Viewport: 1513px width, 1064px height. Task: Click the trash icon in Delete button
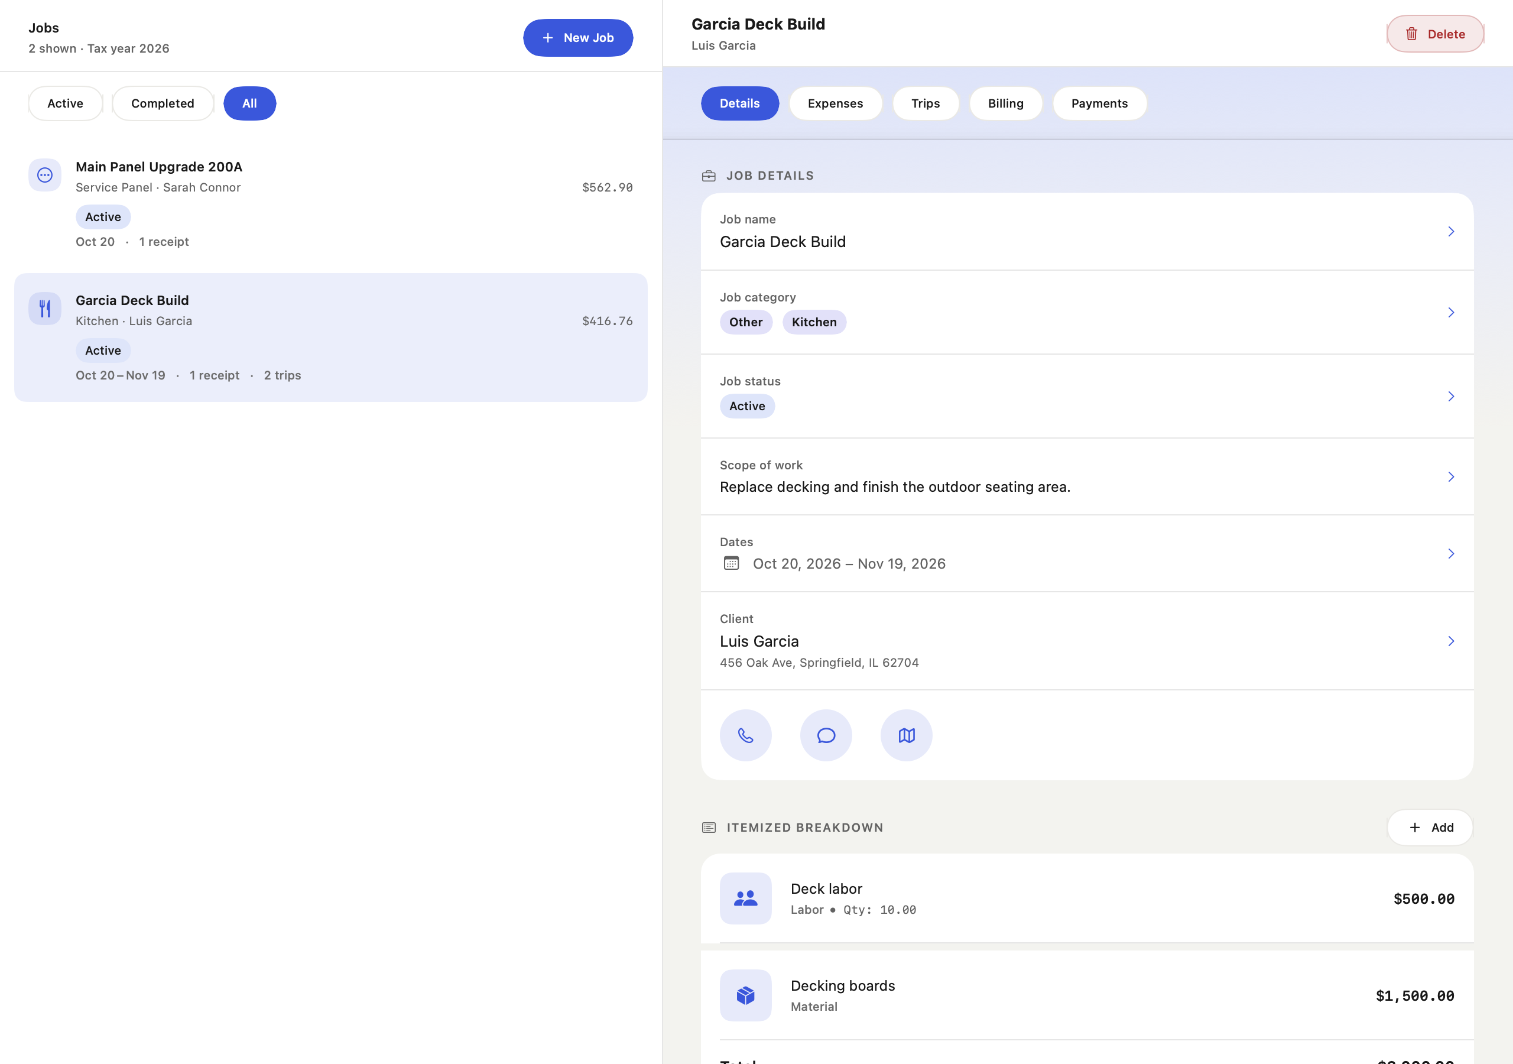1411,34
